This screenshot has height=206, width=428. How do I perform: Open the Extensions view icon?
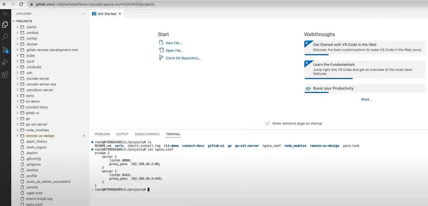5,75
